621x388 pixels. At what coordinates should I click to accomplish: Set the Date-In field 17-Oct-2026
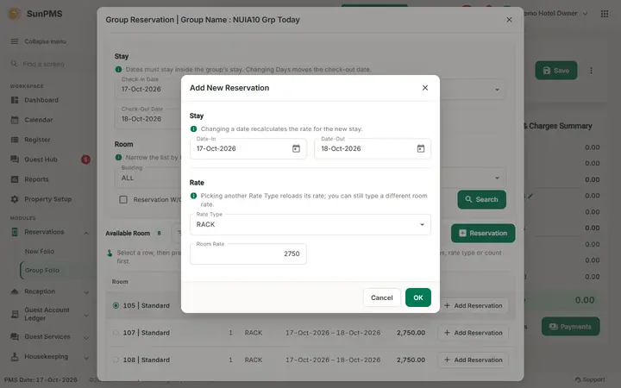[x=248, y=148]
